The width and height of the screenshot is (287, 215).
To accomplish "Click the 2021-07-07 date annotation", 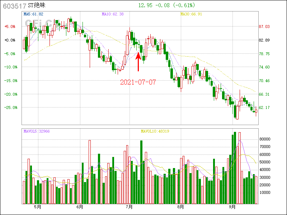I will tap(138, 82).
